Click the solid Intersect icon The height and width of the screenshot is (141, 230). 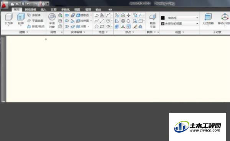pyautogui.click(x=67, y=26)
